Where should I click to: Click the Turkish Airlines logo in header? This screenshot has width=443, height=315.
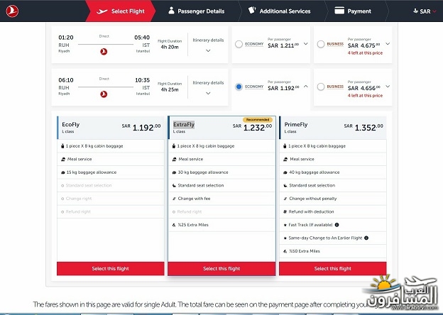[x=12, y=11]
